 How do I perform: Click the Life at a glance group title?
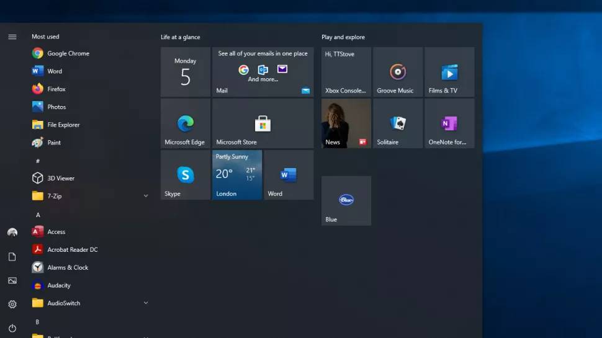(x=181, y=37)
